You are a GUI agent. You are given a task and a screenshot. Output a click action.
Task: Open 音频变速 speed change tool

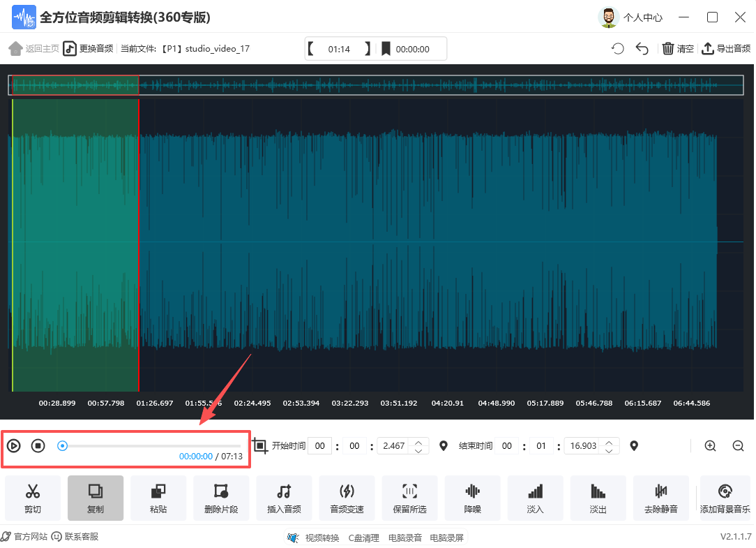(x=347, y=498)
